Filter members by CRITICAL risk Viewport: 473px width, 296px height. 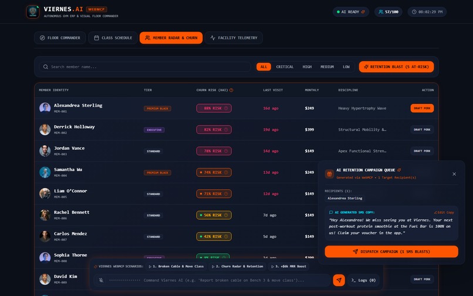[285, 67]
